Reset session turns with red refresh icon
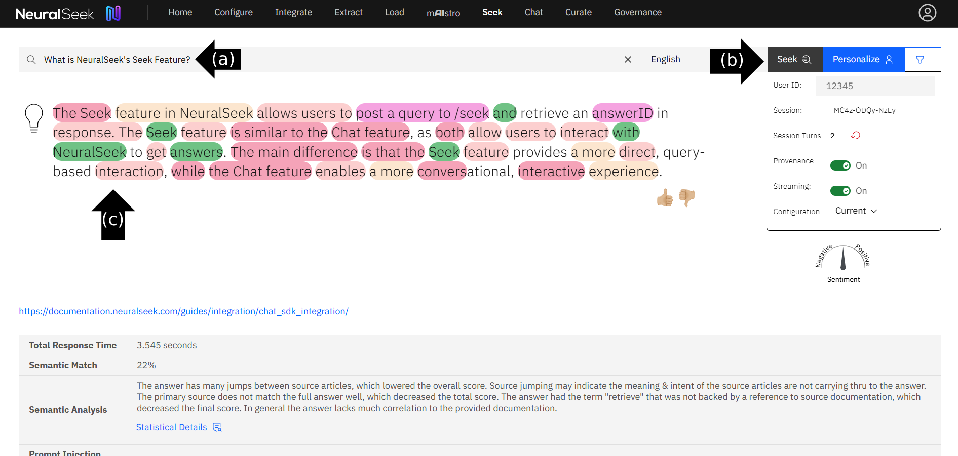This screenshot has height=456, width=958. 856,135
